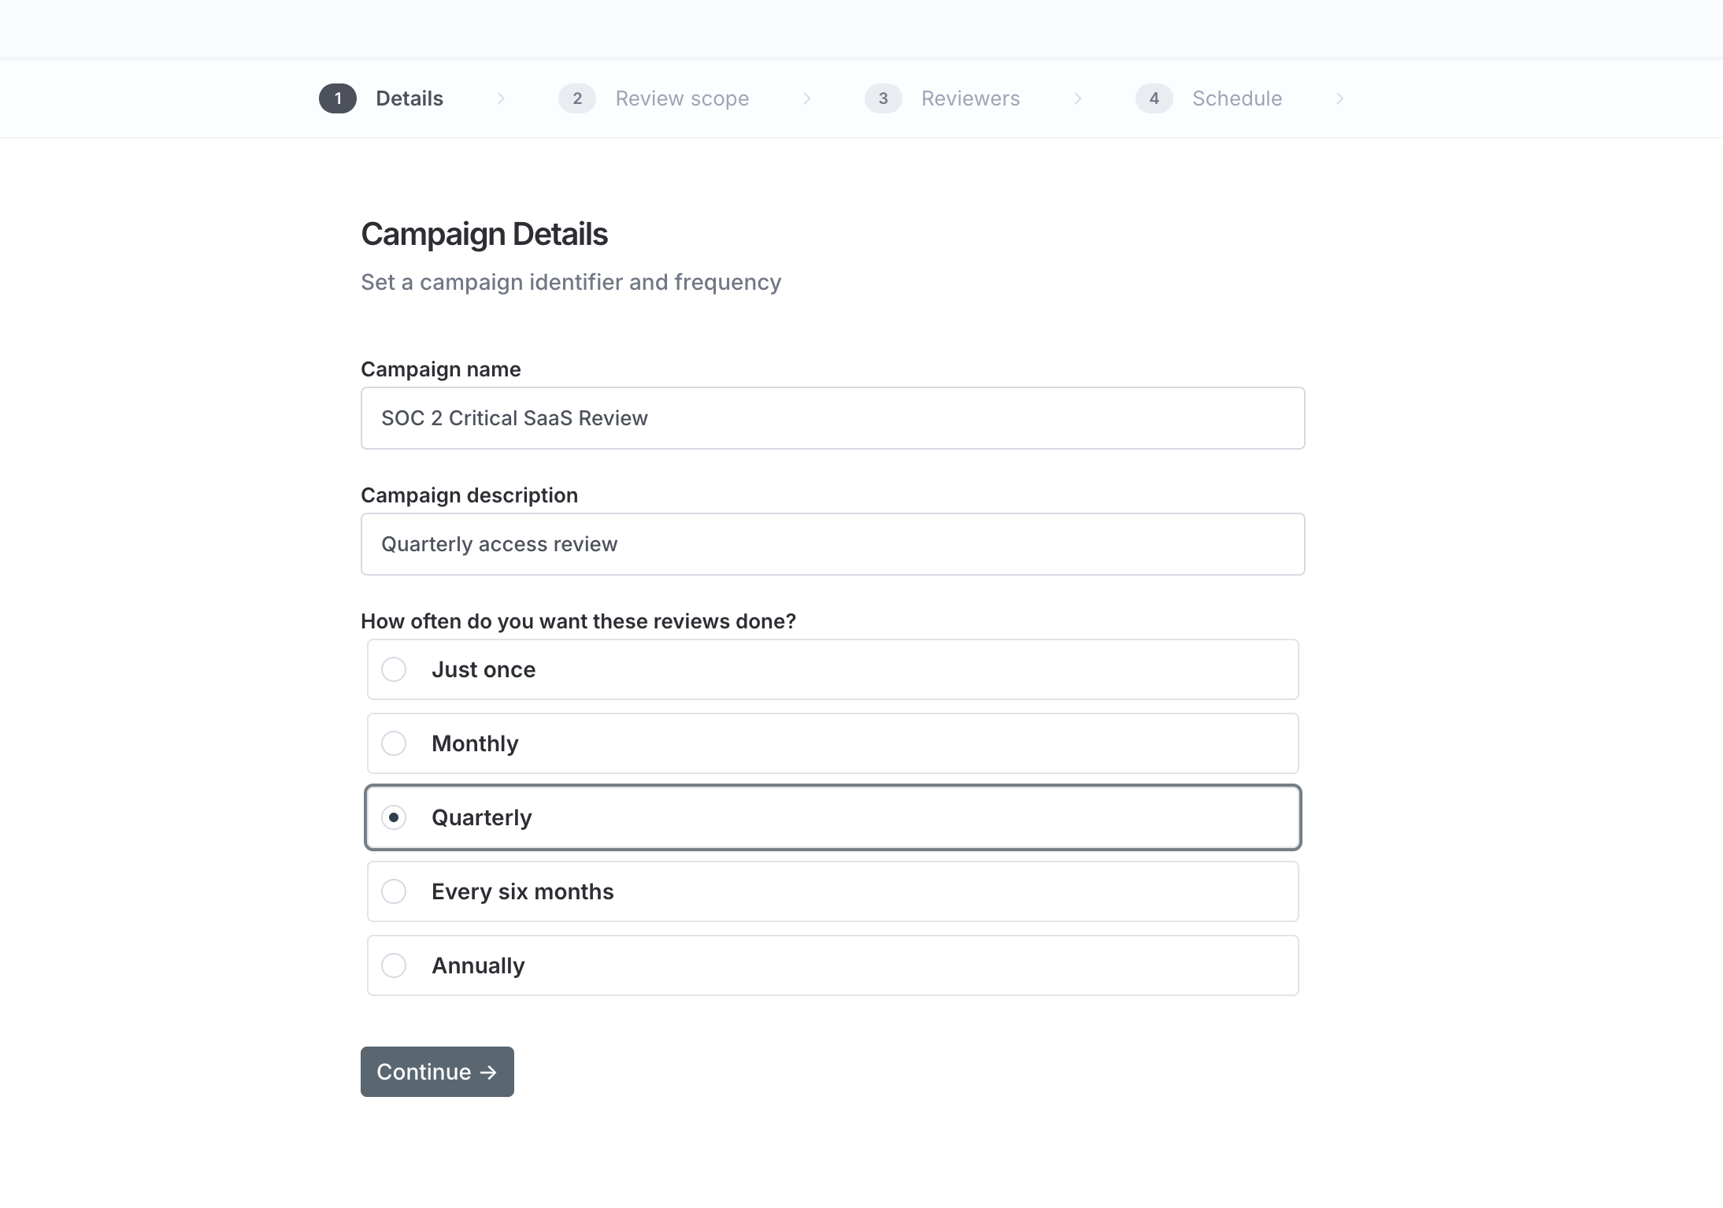Image resolution: width=1723 pixels, height=1208 pixels.
Task: Open the Review scope step
Action: (x=682, y=98)
